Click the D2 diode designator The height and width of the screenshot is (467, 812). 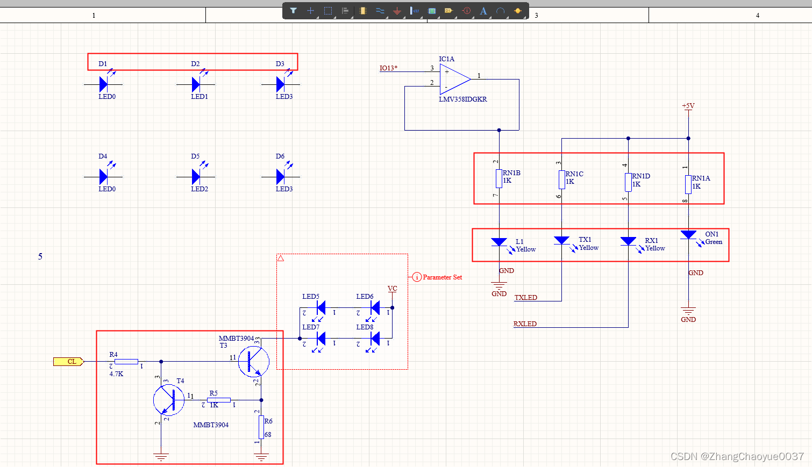pos(195,64)
